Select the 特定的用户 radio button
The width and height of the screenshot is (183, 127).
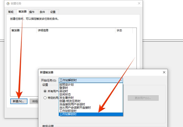(x=45, y=98)
